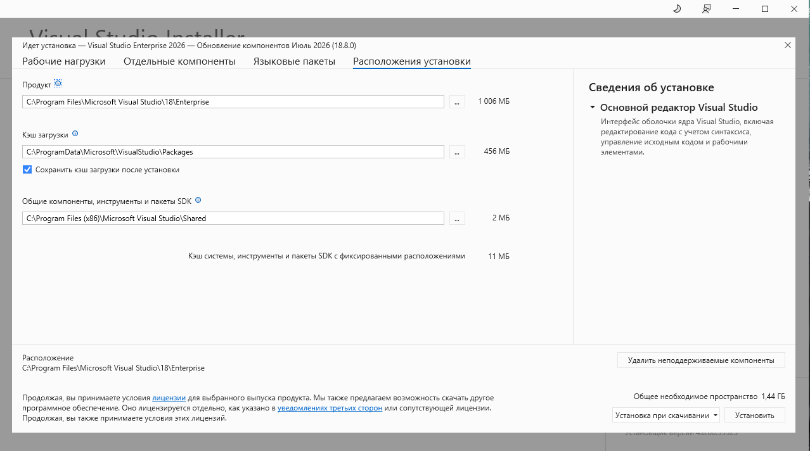This screenshot has width=810, height=451.
Task: Switch to Языковые пакеты tab
Action: (x=294, y=61)
